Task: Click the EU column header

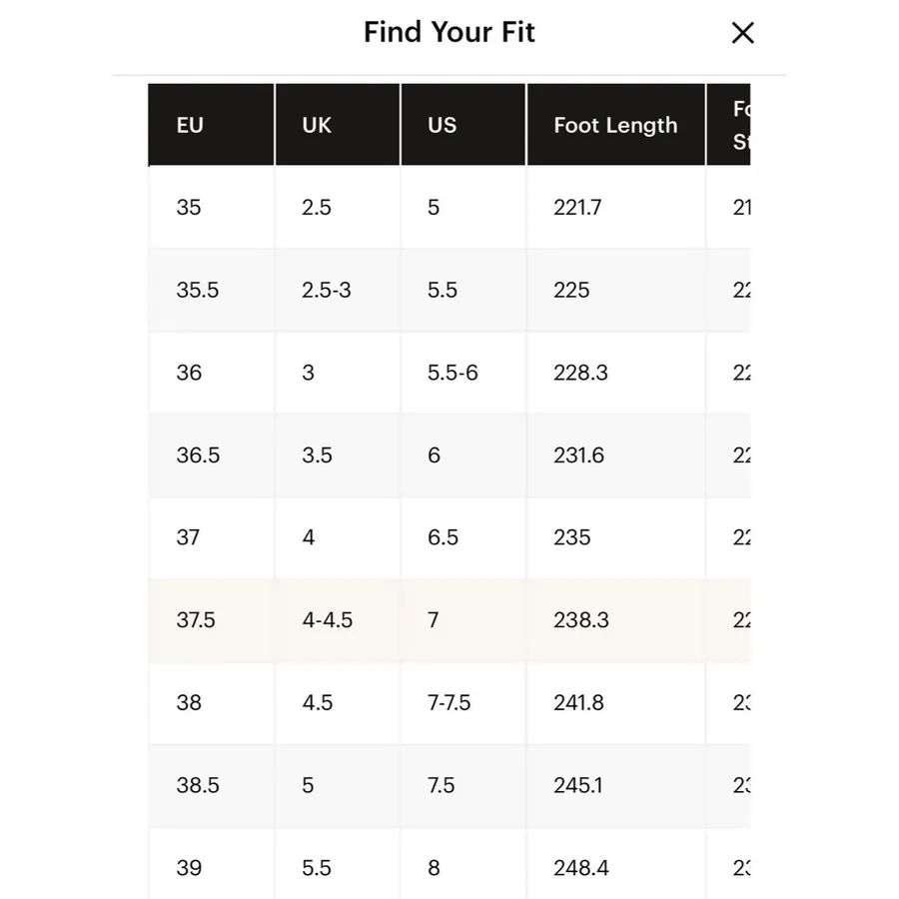Action: tap(211, 125)
